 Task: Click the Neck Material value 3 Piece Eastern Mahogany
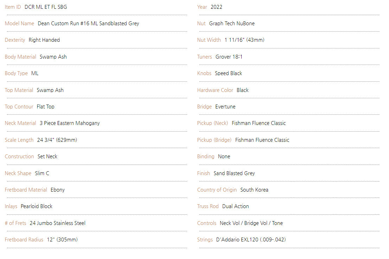[70, 123]
